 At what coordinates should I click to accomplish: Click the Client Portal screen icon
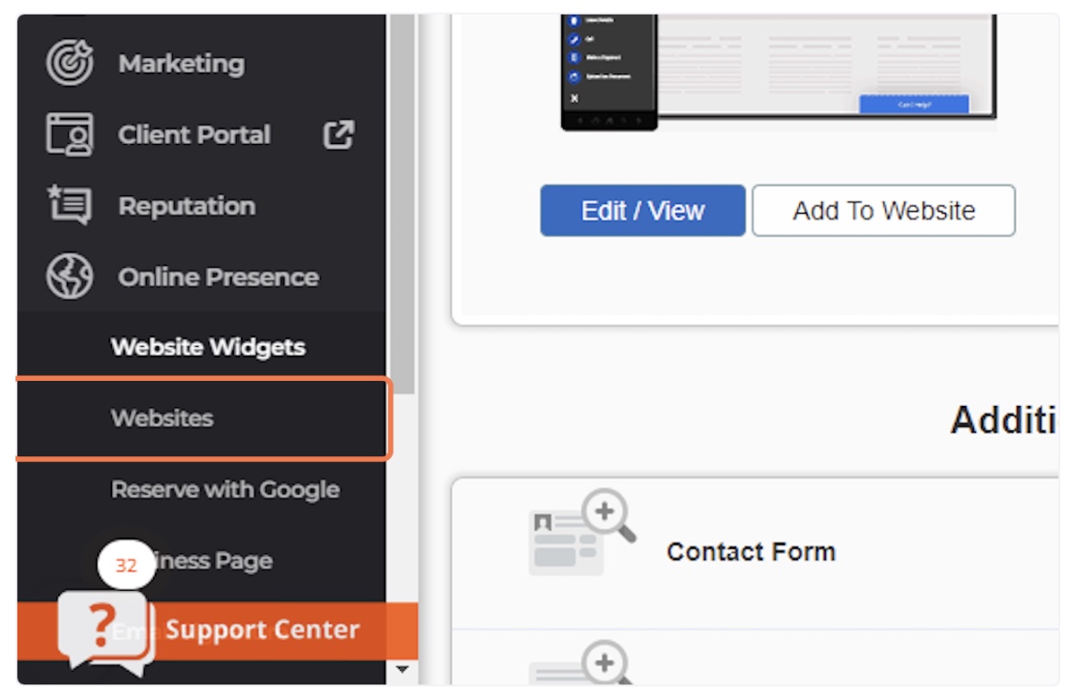point(70,134)
